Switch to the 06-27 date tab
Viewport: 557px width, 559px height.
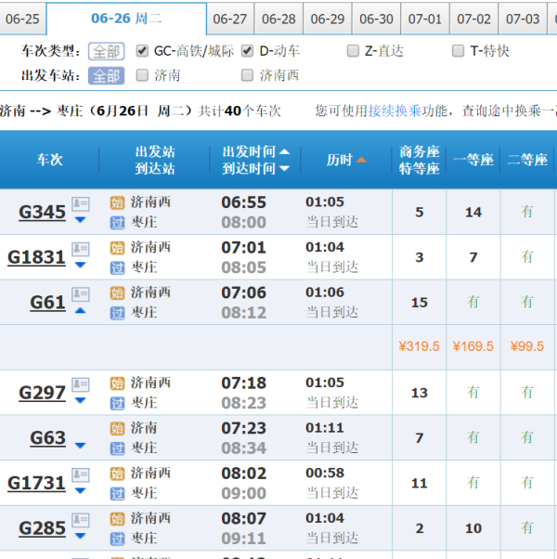coord(230,19)
